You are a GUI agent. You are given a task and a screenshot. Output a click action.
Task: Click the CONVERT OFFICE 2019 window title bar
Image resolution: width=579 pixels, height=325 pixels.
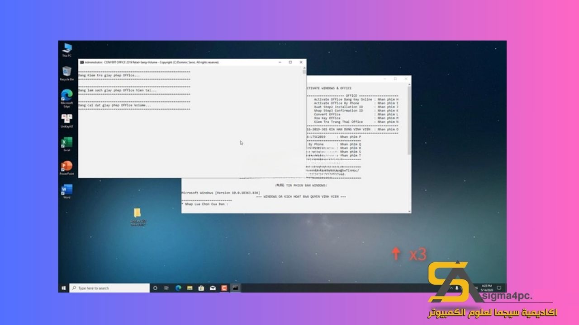[x=192, y=62]
